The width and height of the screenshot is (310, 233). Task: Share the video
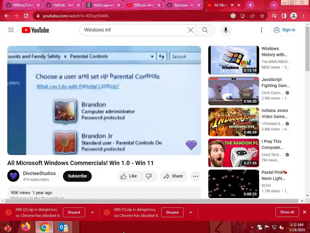[173, 176]
